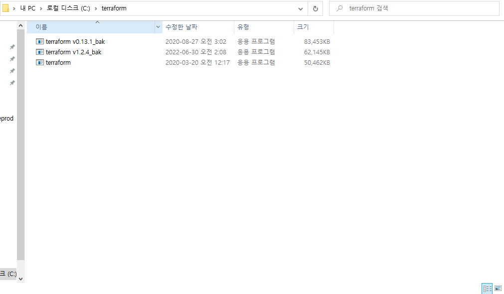Viewport: 504px width, 294px height.
Task: Select the terraform v0.13.1_bak file icon
Action: pos(40,41)
